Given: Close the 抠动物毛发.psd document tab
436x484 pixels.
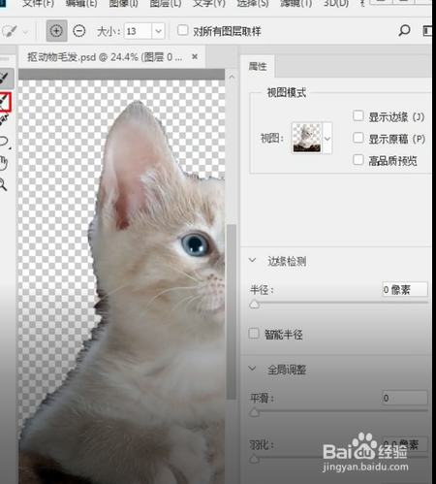Looking at the screenshot, I should click(x=195, y=56).
